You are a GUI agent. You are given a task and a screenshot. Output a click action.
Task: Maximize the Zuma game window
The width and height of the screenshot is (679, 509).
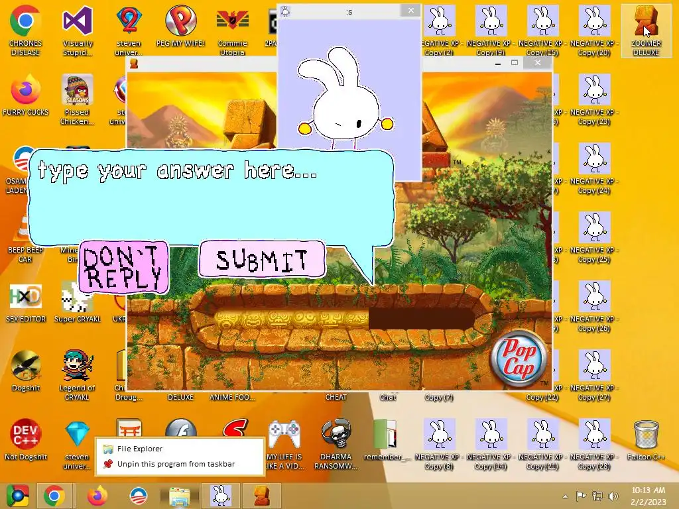point(515,63)
